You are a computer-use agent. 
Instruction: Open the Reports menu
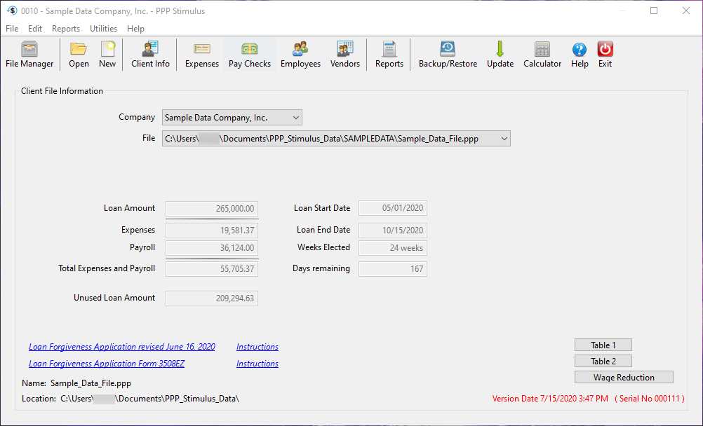pyautogui.click(x=66, y=29)
